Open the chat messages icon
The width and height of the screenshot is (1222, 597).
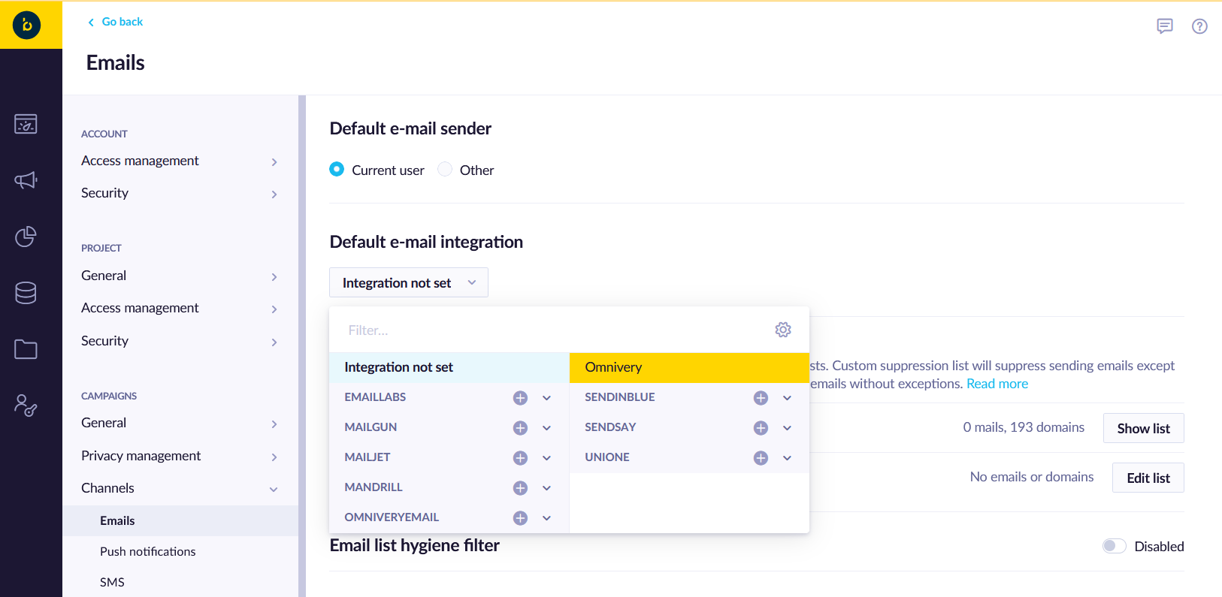pyautogui.click(x=1165, y=26)
